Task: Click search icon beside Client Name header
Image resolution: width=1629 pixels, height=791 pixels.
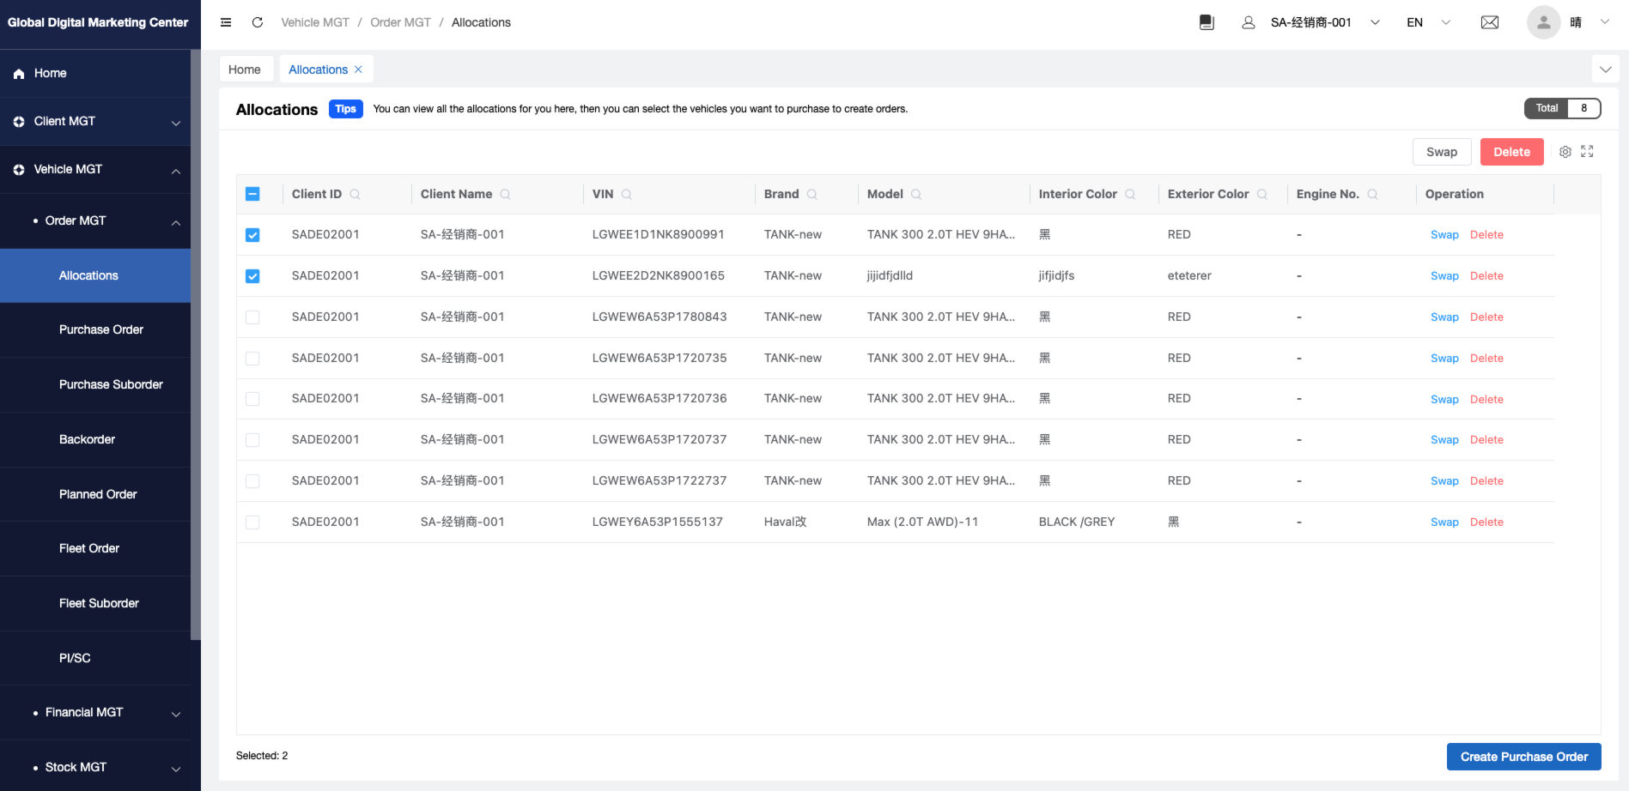Action: (506, 195)
